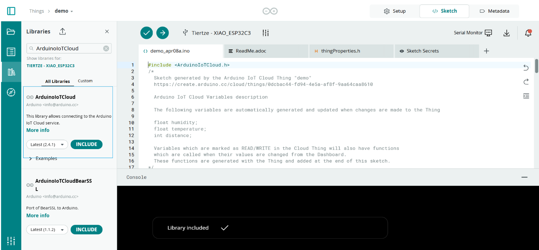The image size is (539, 250).
Task: Place cursor on the #include <ArduinoIoTCloud.h> line
Action: (x=189, y=65)
